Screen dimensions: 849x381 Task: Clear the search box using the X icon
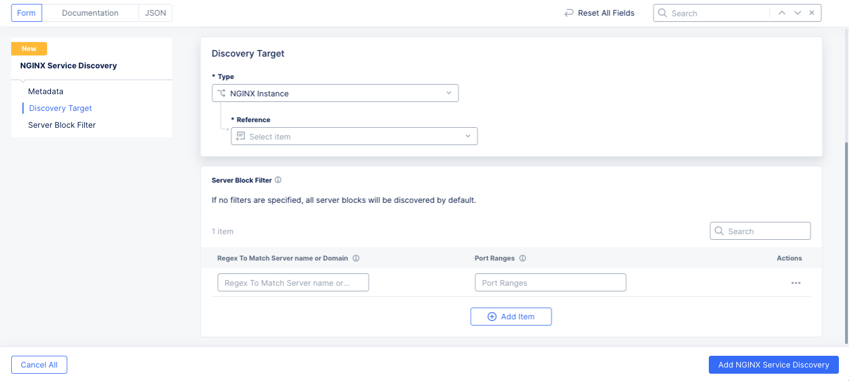pyautogui.click(x=811, y=12)
